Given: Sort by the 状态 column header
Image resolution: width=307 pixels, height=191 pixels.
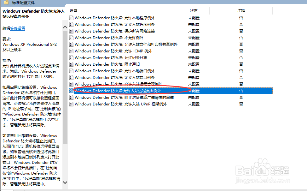Looking at the screenshot, I should click(x=194, y=11).
